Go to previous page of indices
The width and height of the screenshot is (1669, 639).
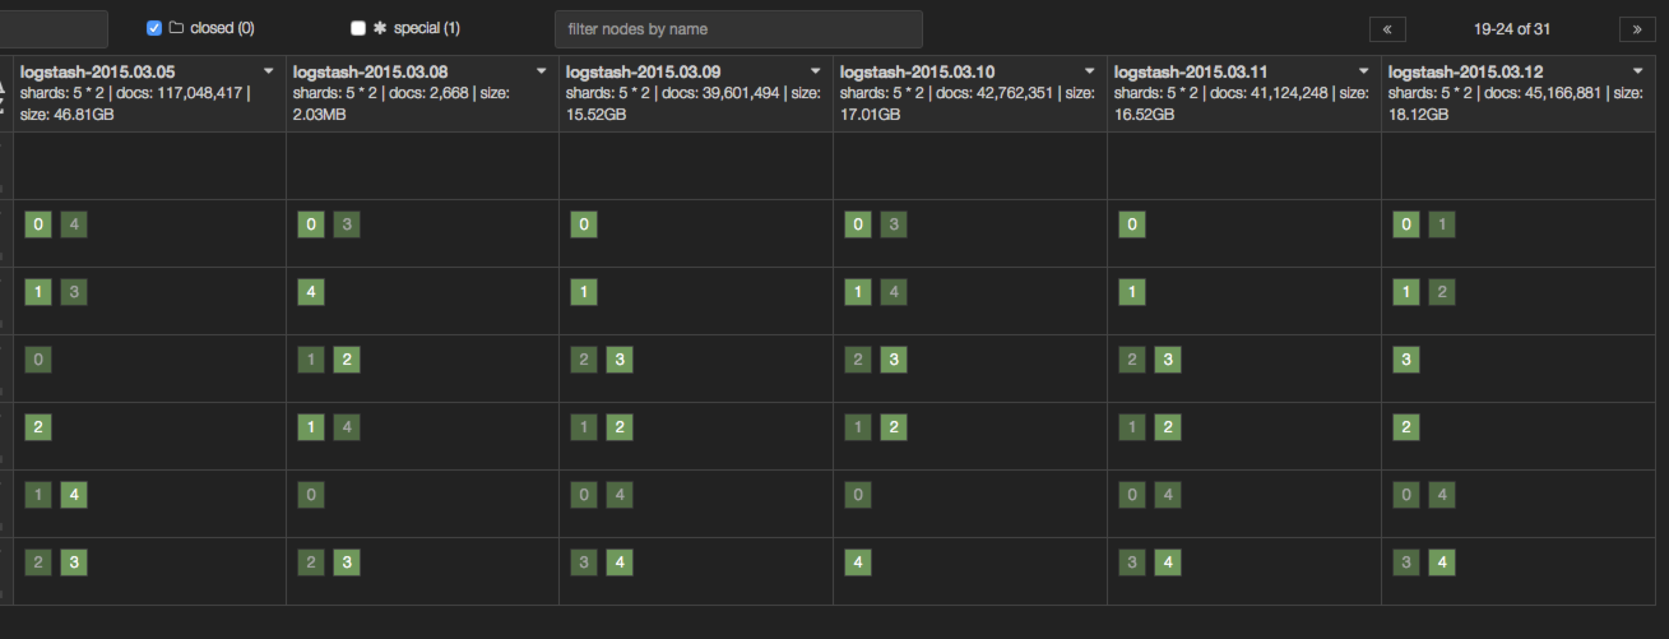1387,29
